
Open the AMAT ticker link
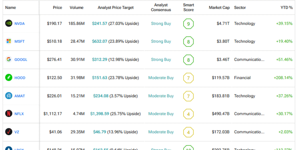point(20,96)
